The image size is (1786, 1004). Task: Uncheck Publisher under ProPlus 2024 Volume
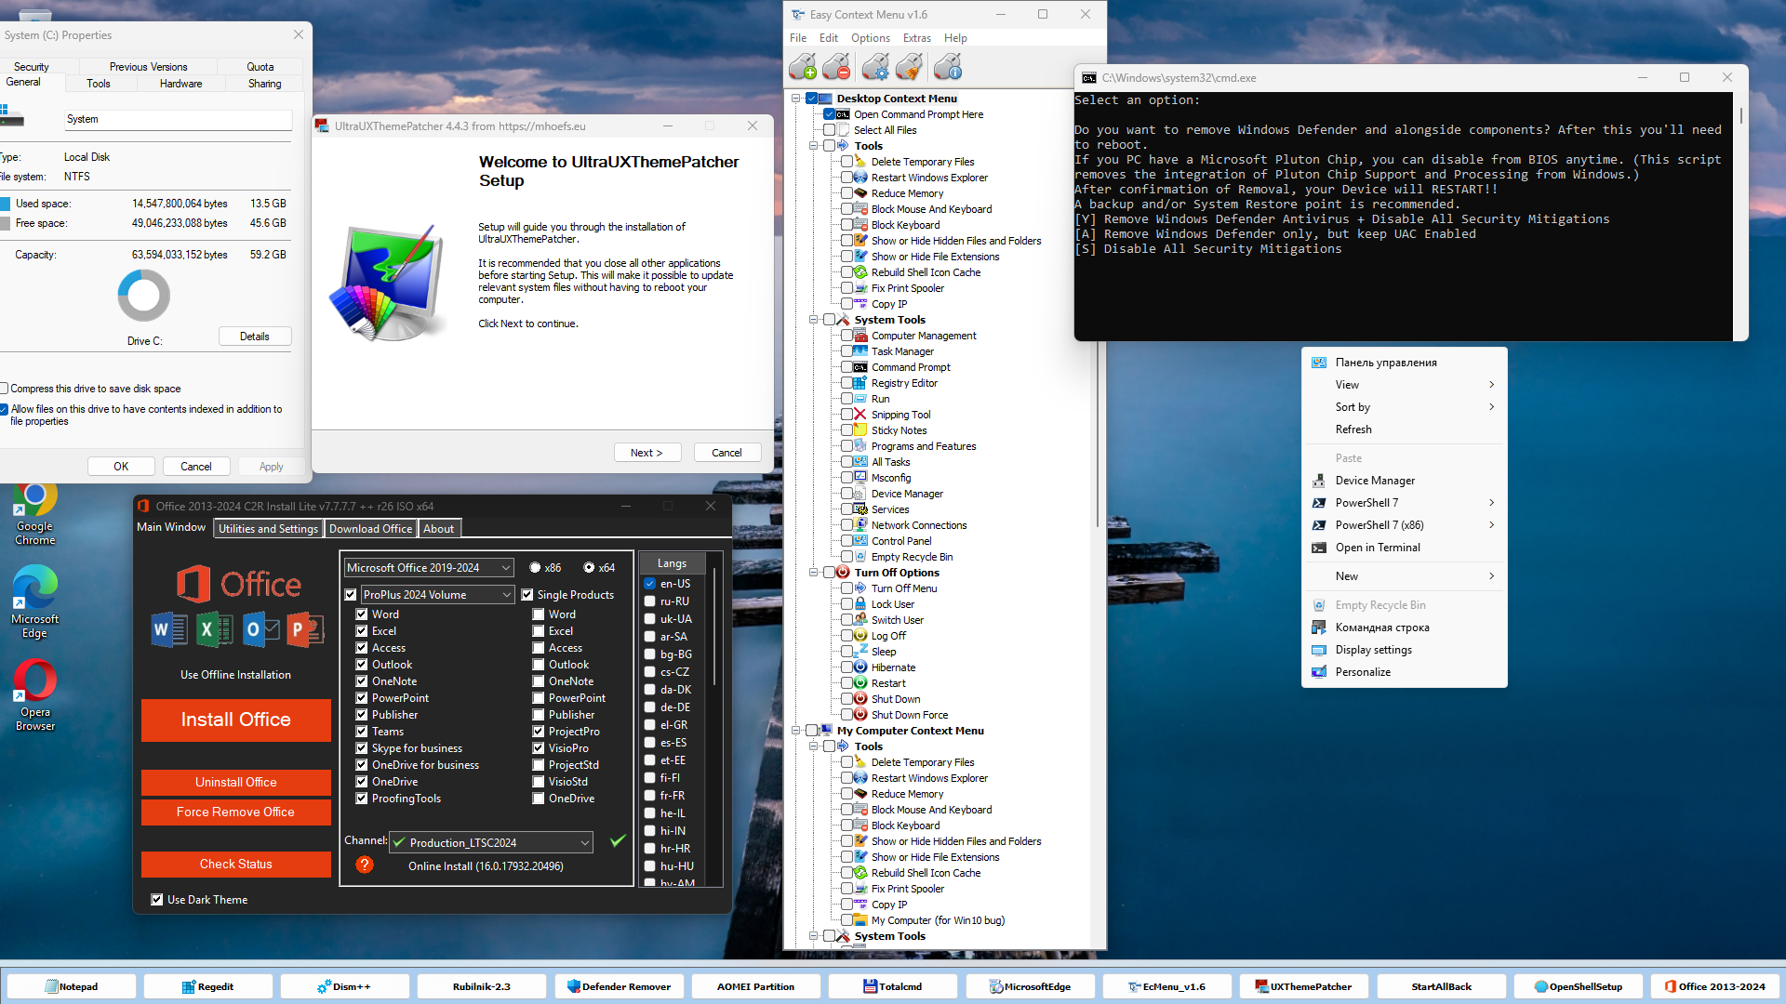click(362, 715)
